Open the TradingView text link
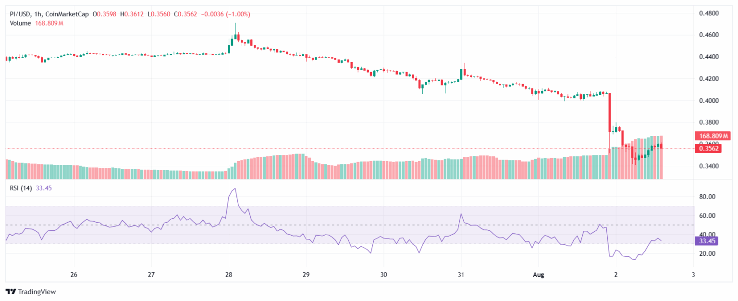This screenshot has width=738, height=301. point(37,291)
